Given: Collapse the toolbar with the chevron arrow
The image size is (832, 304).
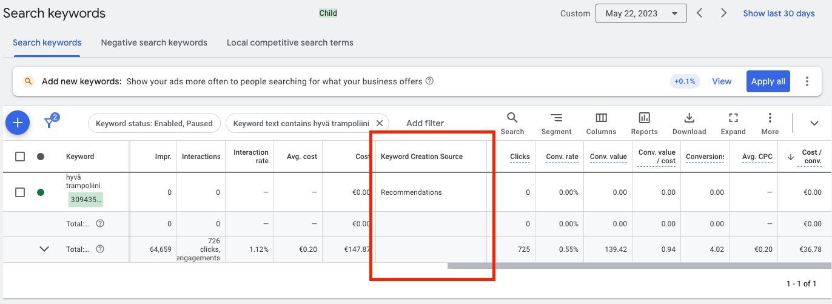Looking at the screenshot, I should pyautogui.click(x=814, y=123).
